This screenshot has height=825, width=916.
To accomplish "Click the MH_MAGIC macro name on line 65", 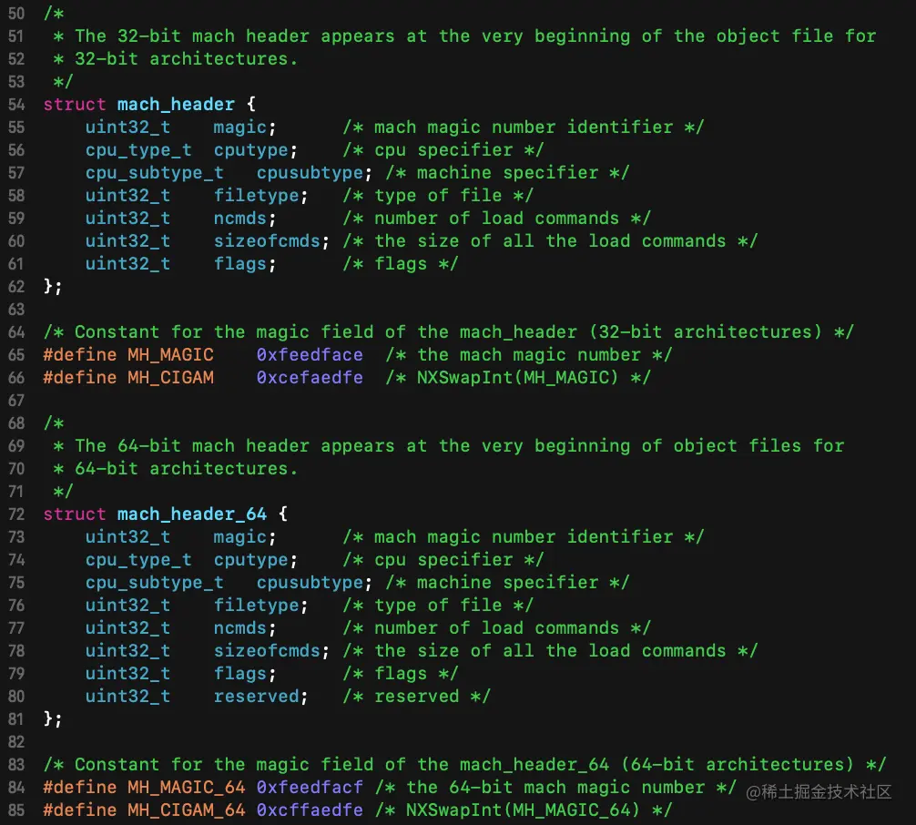I will pos(170,355).
